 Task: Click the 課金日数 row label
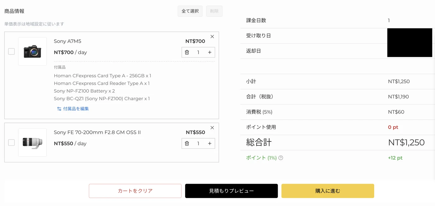[x=256, y=20]
